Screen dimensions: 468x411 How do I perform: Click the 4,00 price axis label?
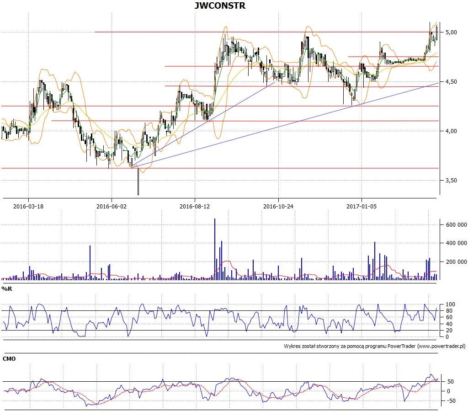[451, 131]
